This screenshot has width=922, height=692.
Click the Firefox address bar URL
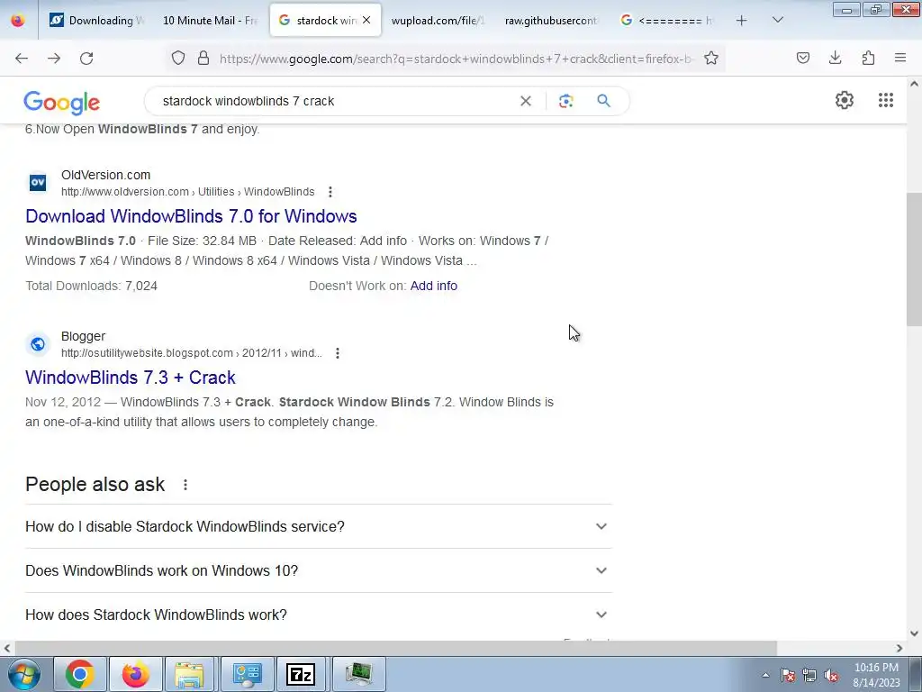(456, 59)
